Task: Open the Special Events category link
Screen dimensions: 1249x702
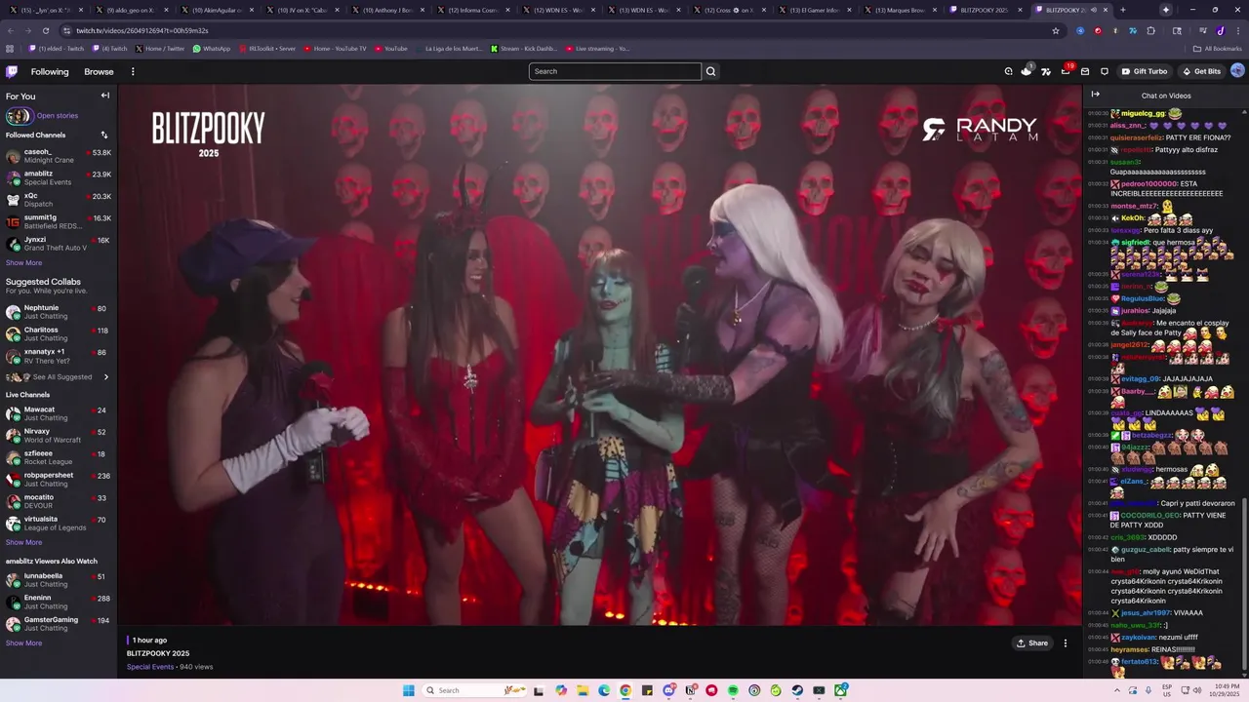Action: click(150, 667)
